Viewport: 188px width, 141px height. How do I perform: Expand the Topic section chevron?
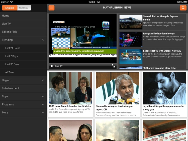click(43, 96)
